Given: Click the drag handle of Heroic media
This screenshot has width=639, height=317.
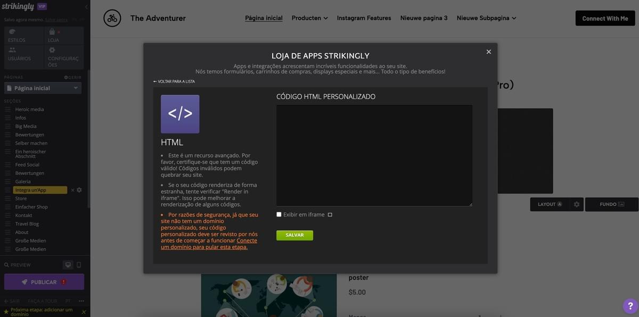Looking at the screenshot, I should pyautogui.click(x=7, y=109).
